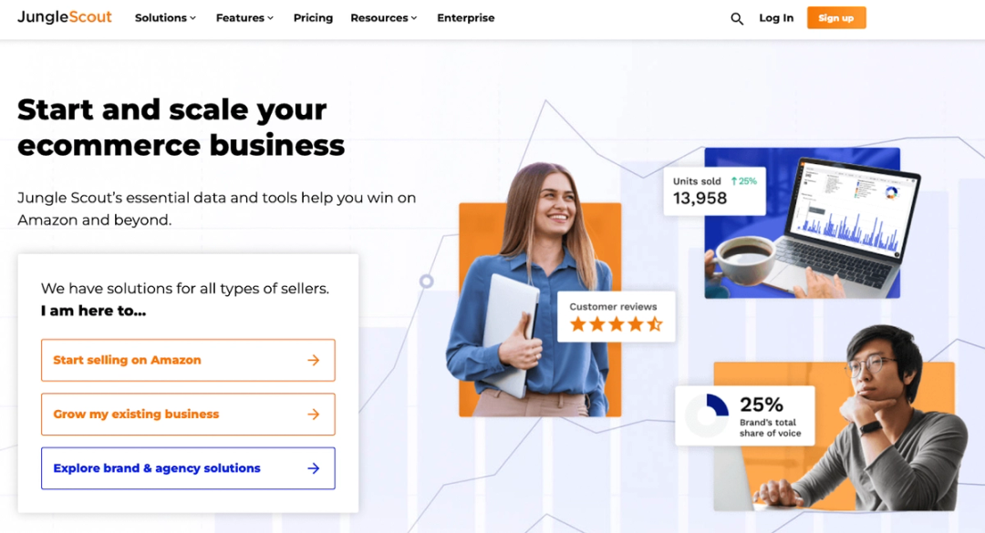This screenshot has width=985, height=533.
Task: Click arrow icon beside Grow my existing business
Action: [314, 415]
